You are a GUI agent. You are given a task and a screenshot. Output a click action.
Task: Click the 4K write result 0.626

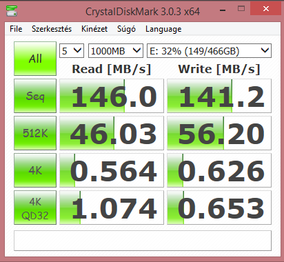pos(219,170)
